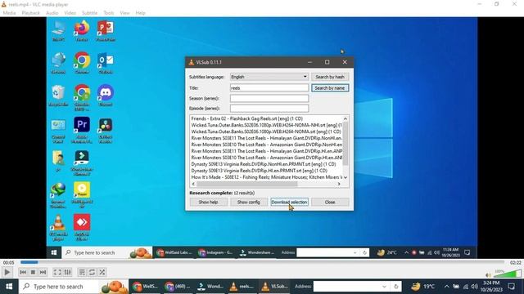The image size is (524, 294).
Task: Click results list scroll-down arrow
Action: pos(346,177)
